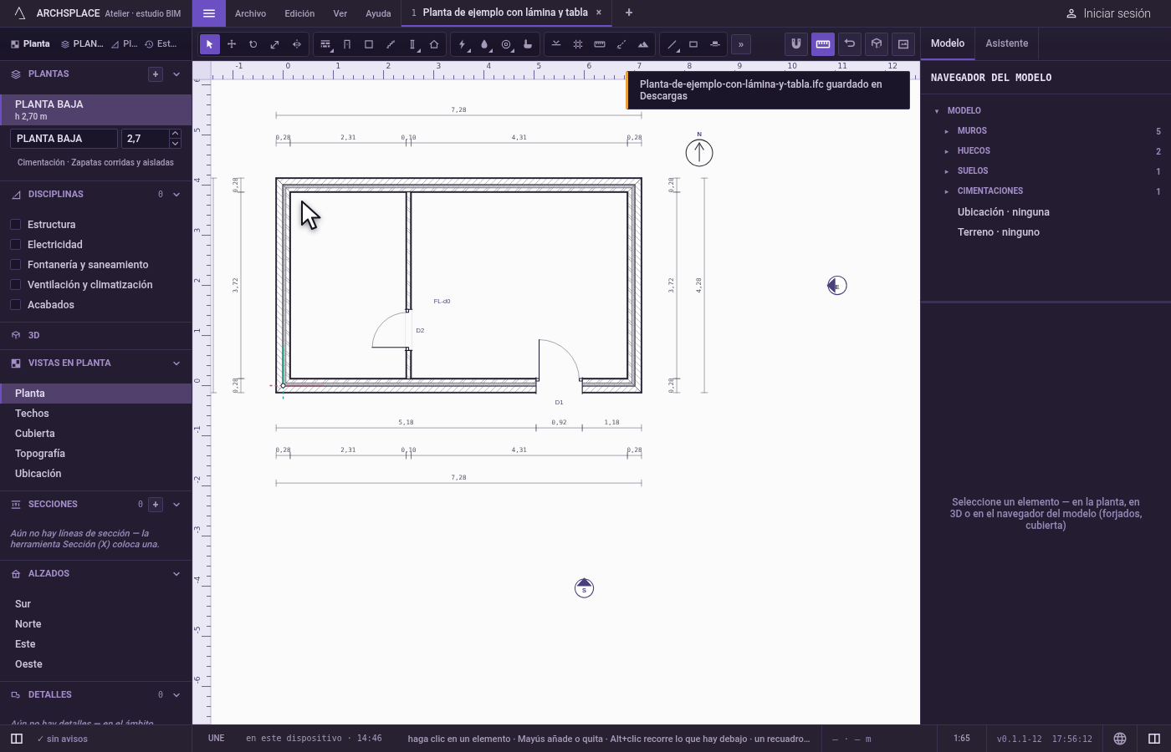Screen dimensions: 1171x752
Task: Check Fontanería y saneamiento
Action: (16, 265)
